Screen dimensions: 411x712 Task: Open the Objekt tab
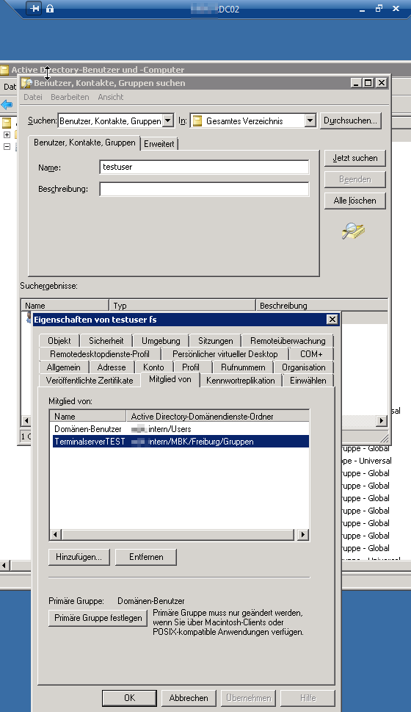coord(59,340)
